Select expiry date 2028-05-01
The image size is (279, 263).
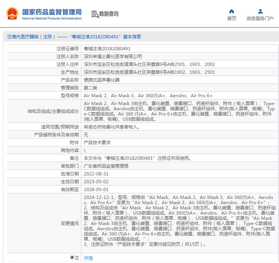[96, 190]
